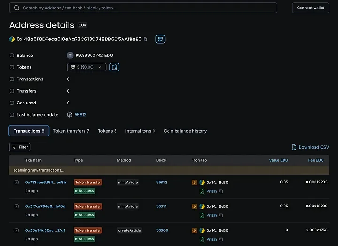
Task: Click the direction arrow icon in block 55811 row
Action: (194, 206)
